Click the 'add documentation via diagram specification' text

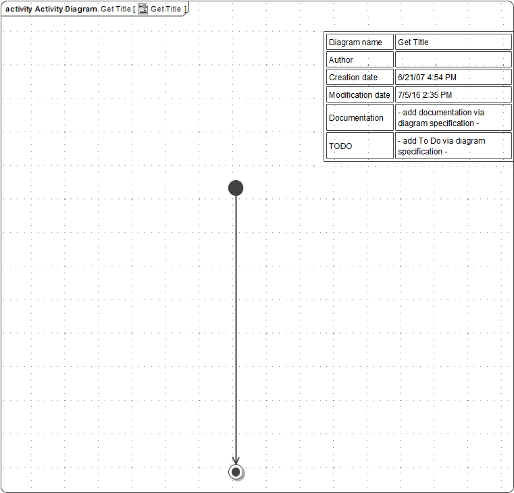pos(441,117)
